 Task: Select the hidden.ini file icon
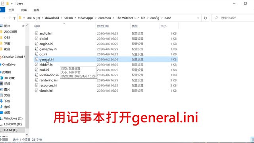pos(37,64)
